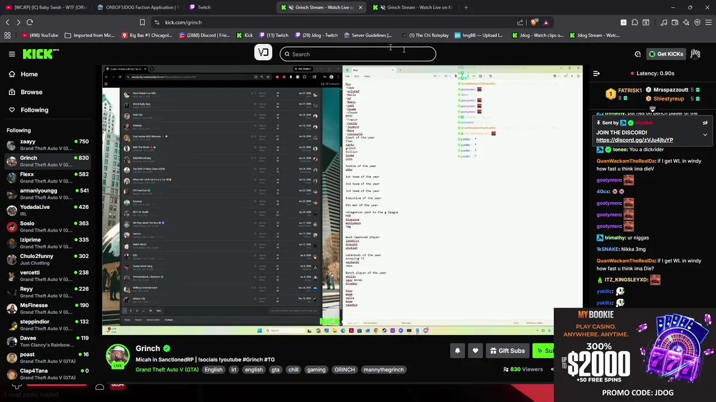Open the Brave Wallet icon
This screenshot has width=716, height=402.
pos(675,22)
